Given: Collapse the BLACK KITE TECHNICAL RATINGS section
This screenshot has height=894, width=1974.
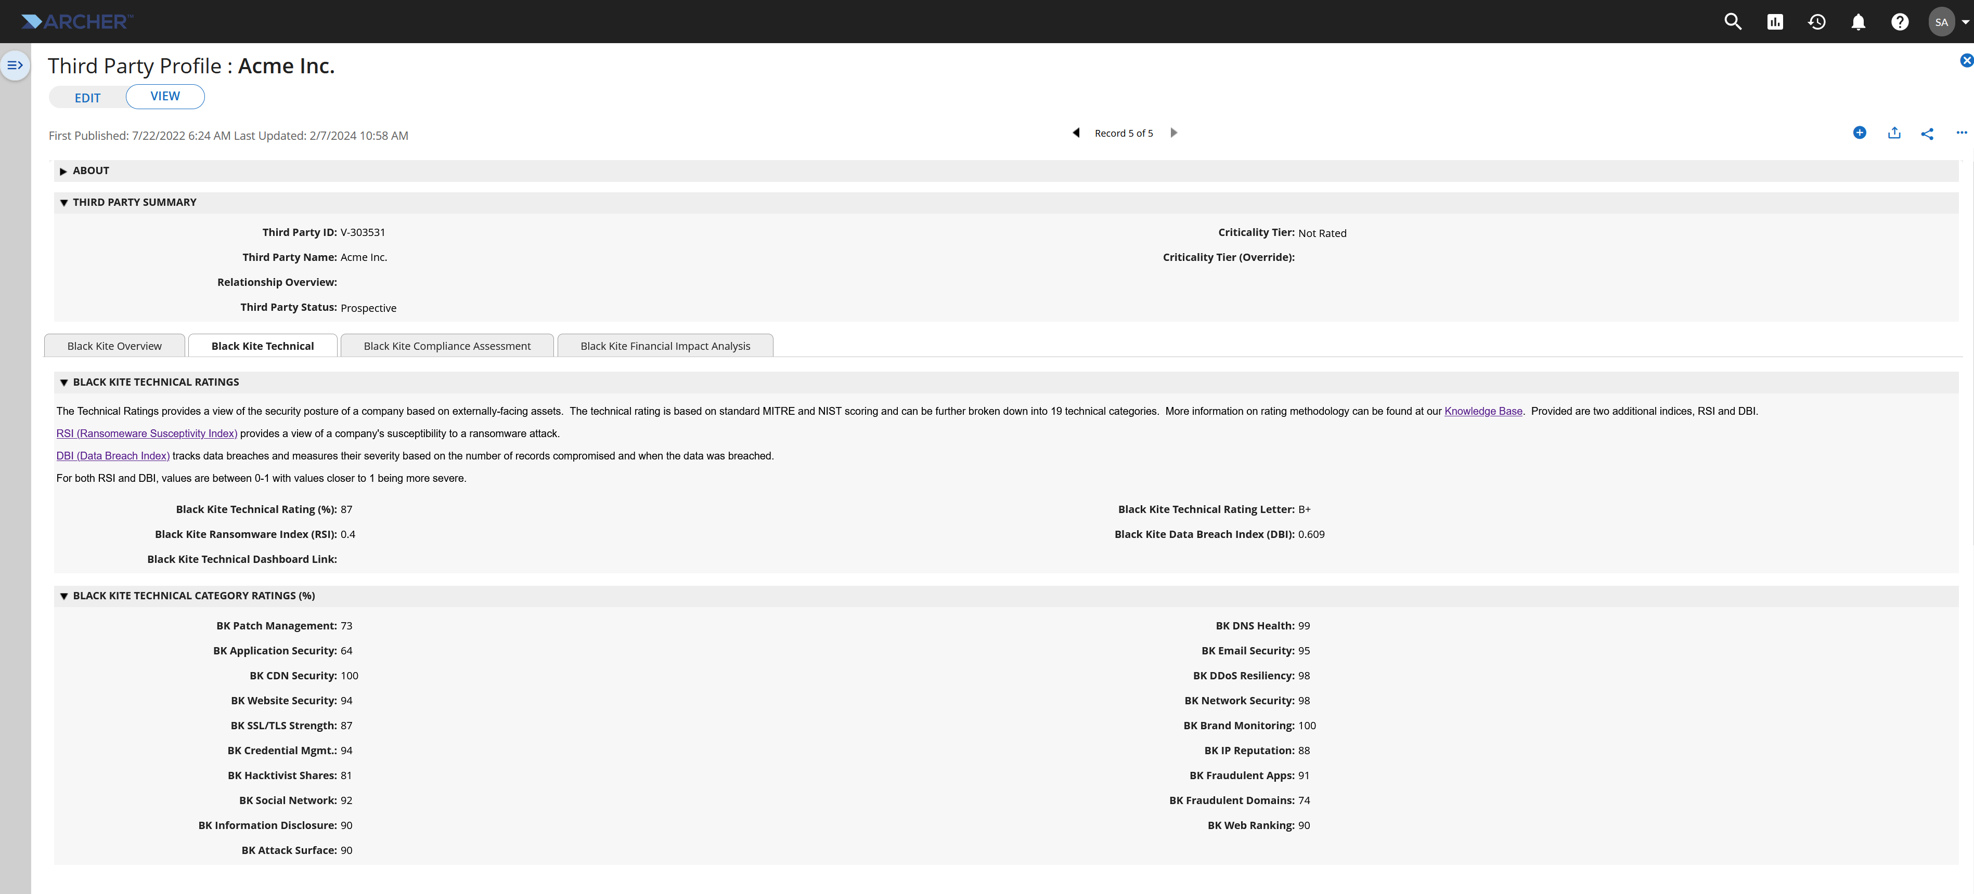Looking at the screenshot, I should point(63,383).
